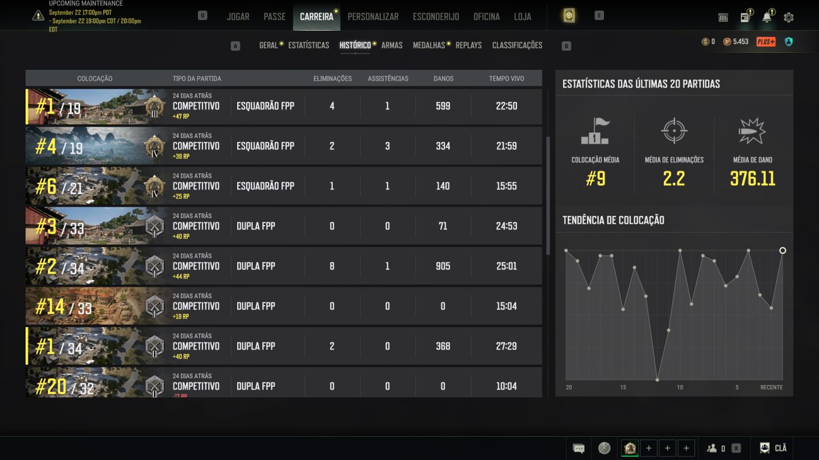Click the ELIMINAÇÕES column header
Viewport: 819px width, 460px height.
(x=333, y=78)
